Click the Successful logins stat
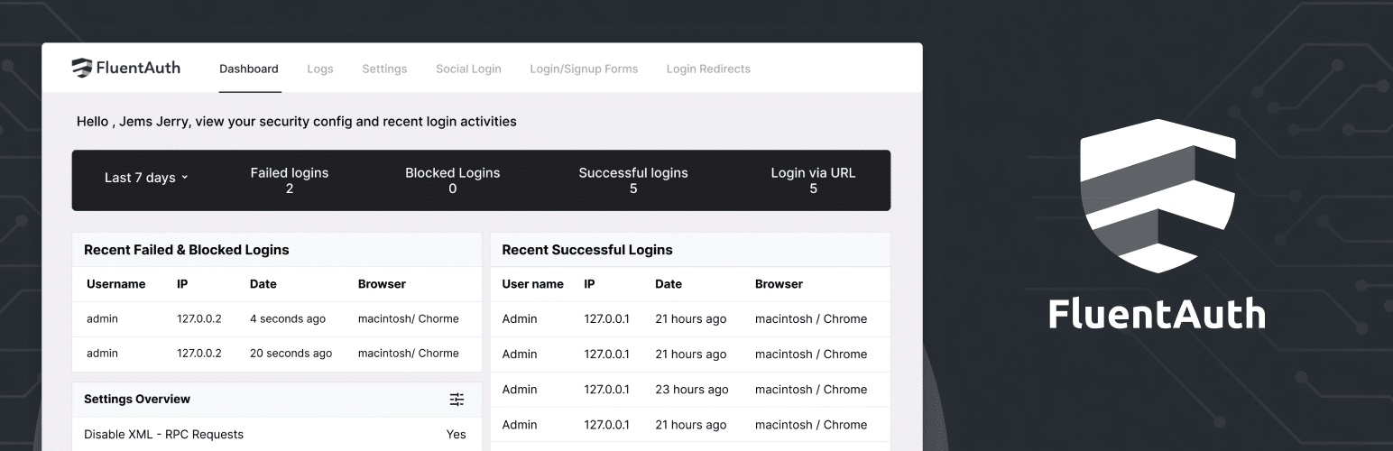 coord(633,180)
